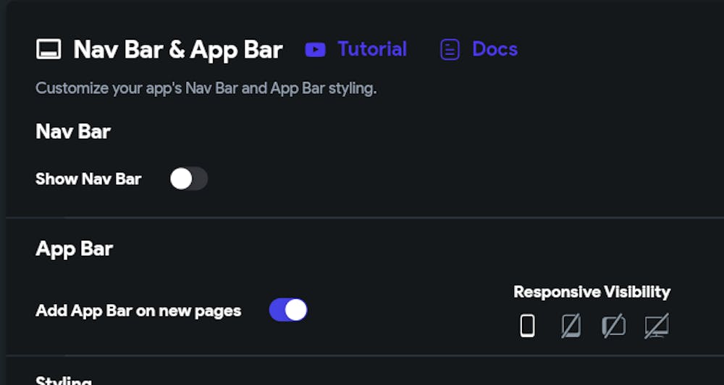Disable the Add App Bar on new pages switch

point(288,310)
